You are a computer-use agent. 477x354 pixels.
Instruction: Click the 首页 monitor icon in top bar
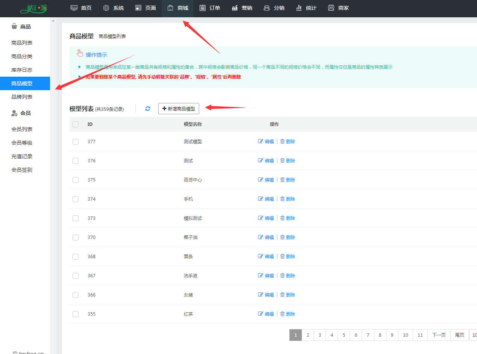[74, 8]
